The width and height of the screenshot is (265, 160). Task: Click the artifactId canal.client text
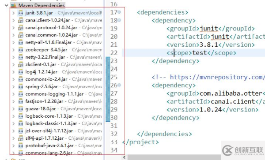[x=233, y=101]
